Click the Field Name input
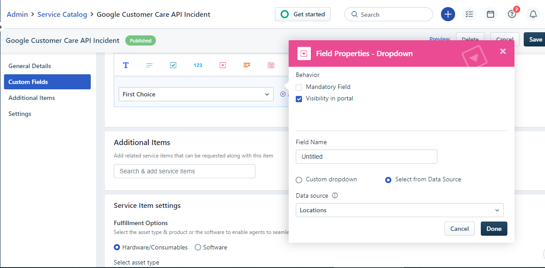The height and width of the screenshot is (268, 545). 367,157
